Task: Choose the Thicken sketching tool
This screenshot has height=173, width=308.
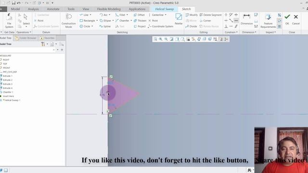Action: coord(140,21)
